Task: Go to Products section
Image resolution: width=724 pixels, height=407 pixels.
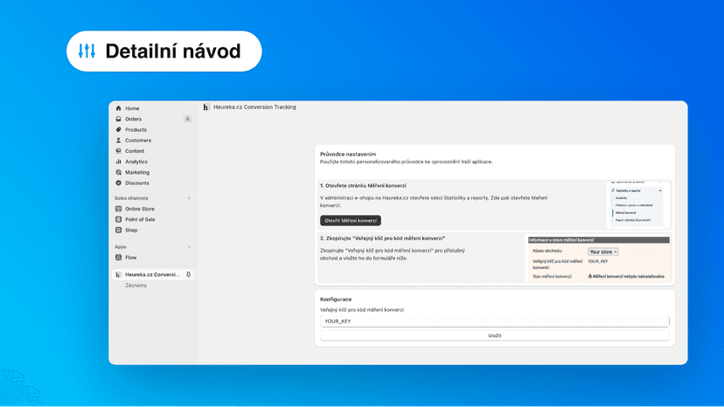Action: pyautogui.click(x=136, y=129)
